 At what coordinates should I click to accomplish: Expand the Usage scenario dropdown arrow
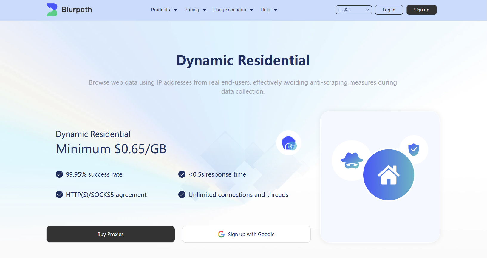(x=251, y=10)
